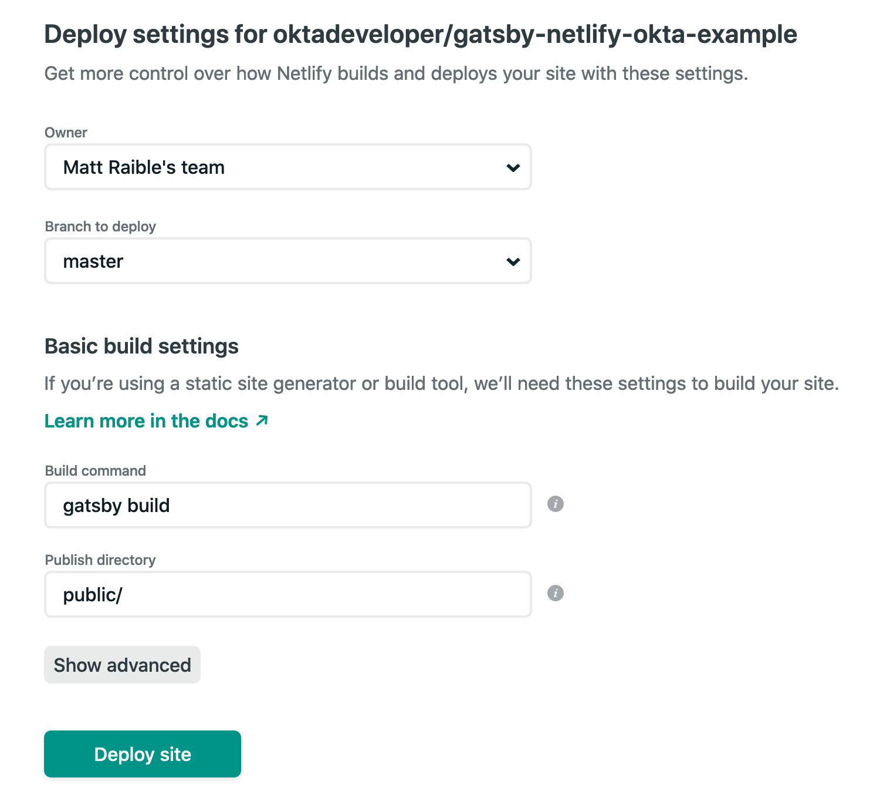
Task: Expand the master branch dropdown
Action: coord(287,261)
